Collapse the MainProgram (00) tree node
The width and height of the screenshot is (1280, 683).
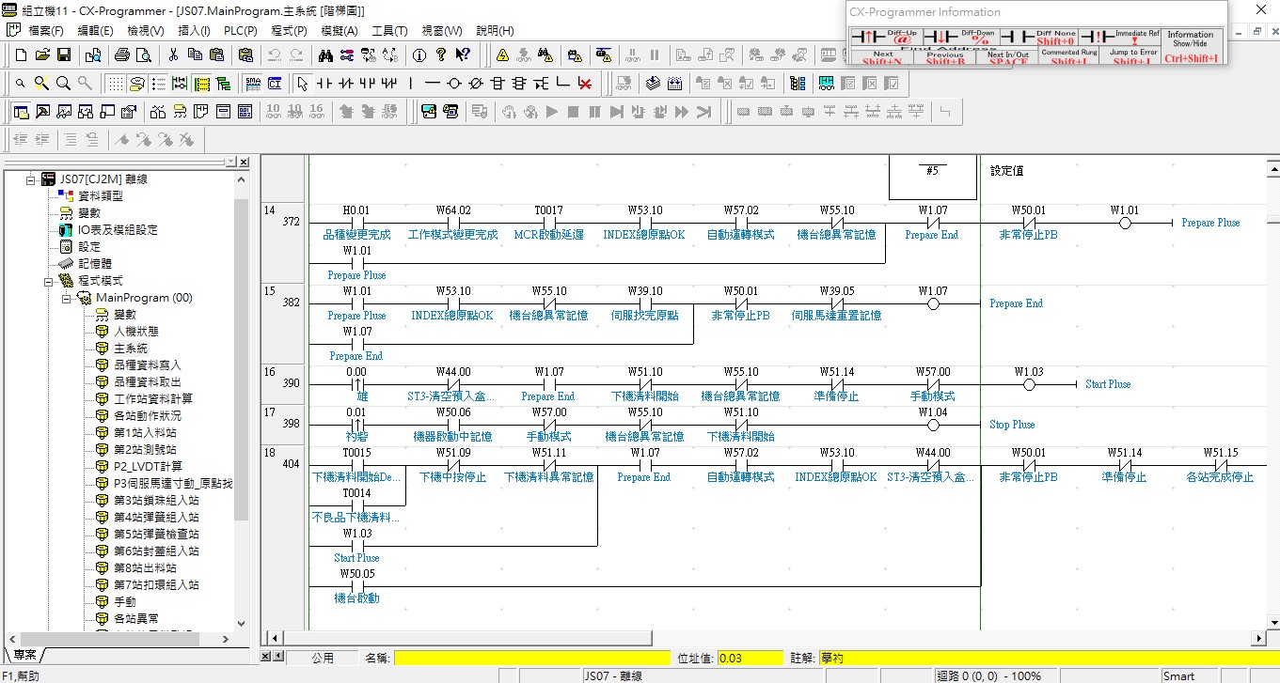pyautogui.click(x=67, y=298)
